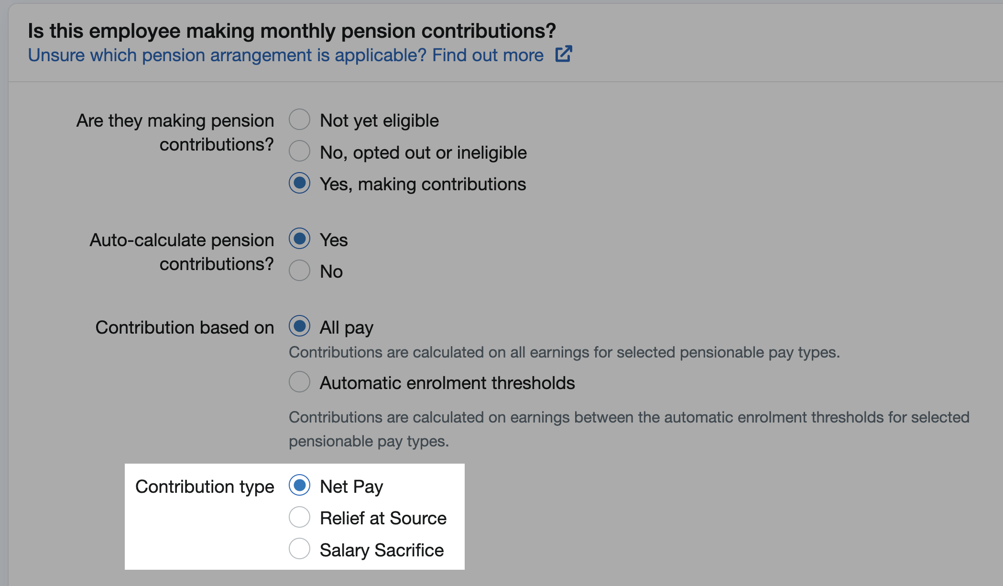Image resolution: width=1003 pixels, height=586 pixels.
Task: Click the monthly pension contributions heading
Action: (292, 30)
